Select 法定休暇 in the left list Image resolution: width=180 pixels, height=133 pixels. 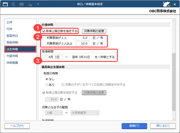point(20,49)
